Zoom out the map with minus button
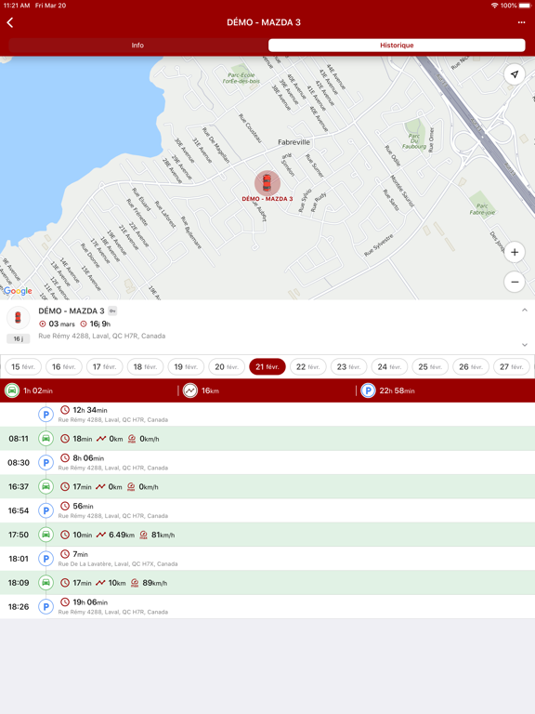The height and width of the screenshot is (714, 535). tap(515, 282)
